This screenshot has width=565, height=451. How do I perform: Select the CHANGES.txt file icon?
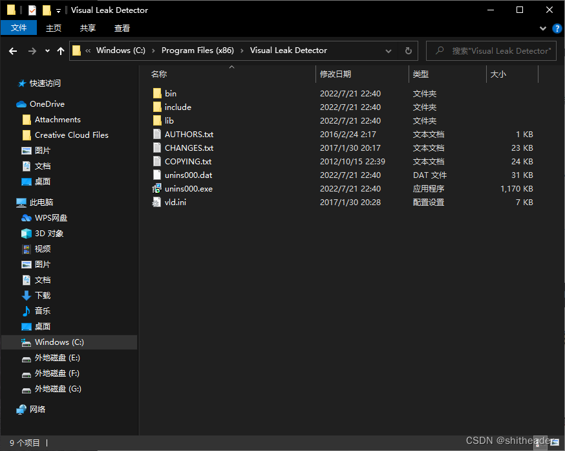click(x=157, y=148)
